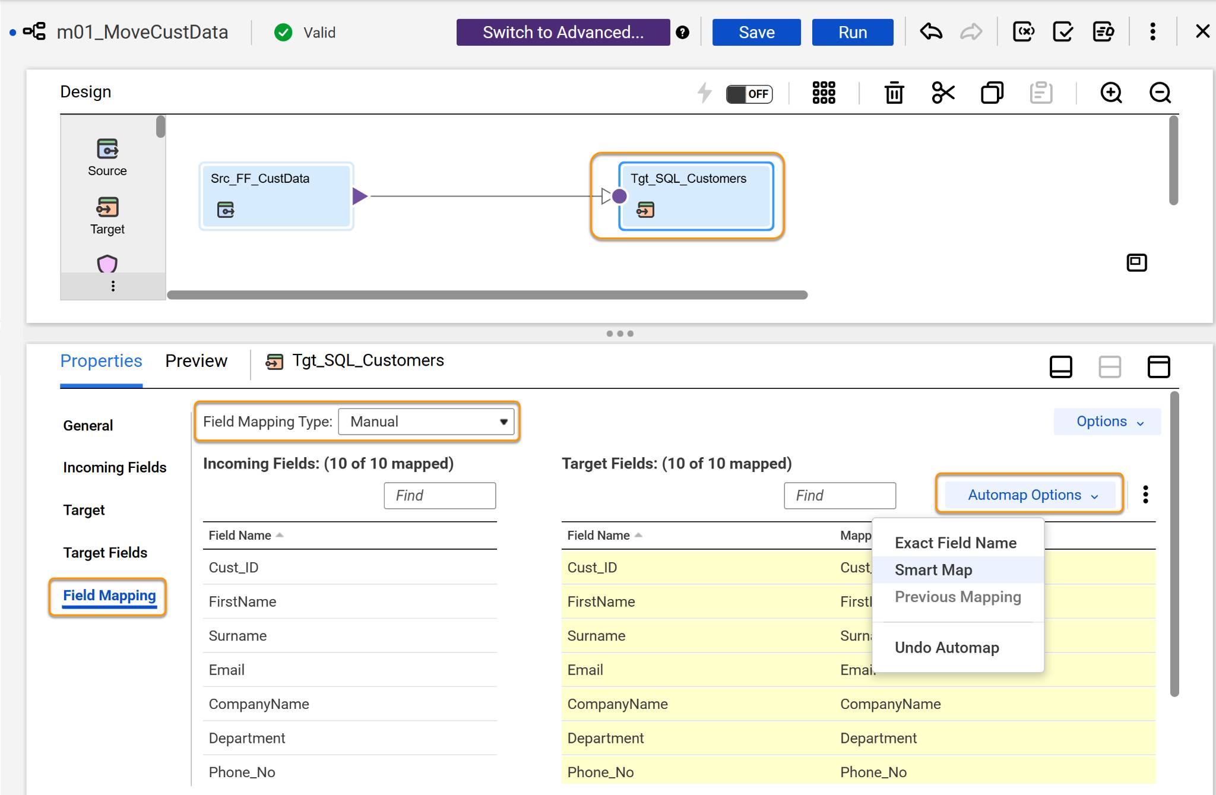This screenshot has height=795, width=1216.
Task: Open the Incoming Fields section
Action: click(115, 467)
